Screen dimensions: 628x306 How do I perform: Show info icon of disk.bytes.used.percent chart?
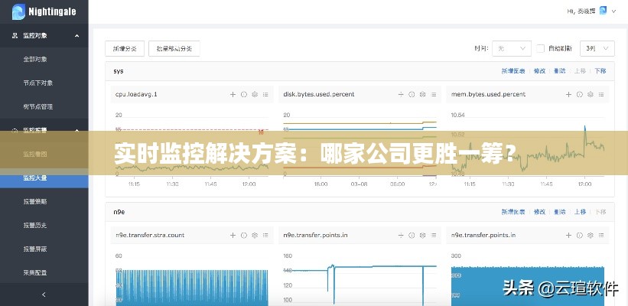click(x=412, y=95)
